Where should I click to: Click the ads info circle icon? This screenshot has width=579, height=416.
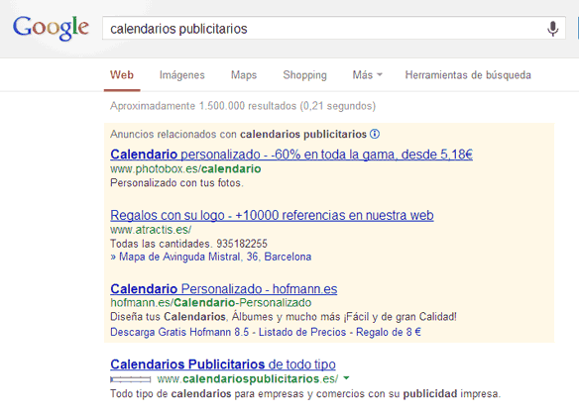point(375,134)
